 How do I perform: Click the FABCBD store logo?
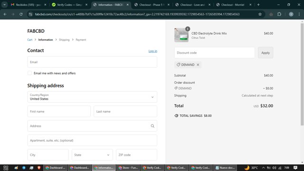click(x=36, y=31)
